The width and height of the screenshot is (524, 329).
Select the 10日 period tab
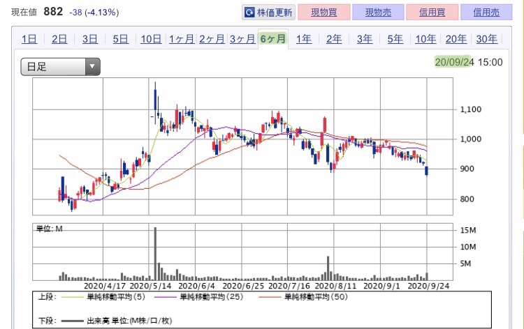[151, 39]
